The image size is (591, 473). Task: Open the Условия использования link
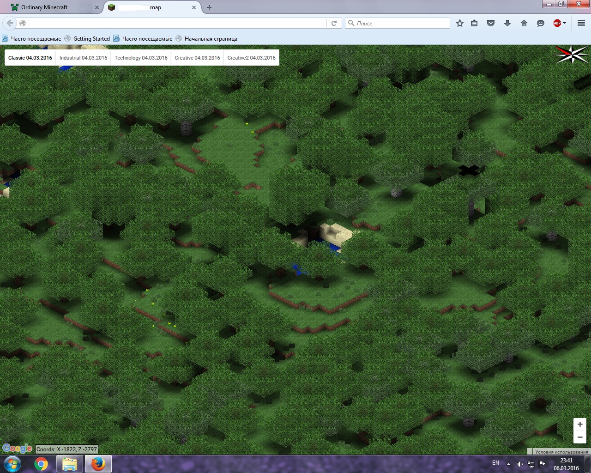pyautogui.click(x=561, y=452)
